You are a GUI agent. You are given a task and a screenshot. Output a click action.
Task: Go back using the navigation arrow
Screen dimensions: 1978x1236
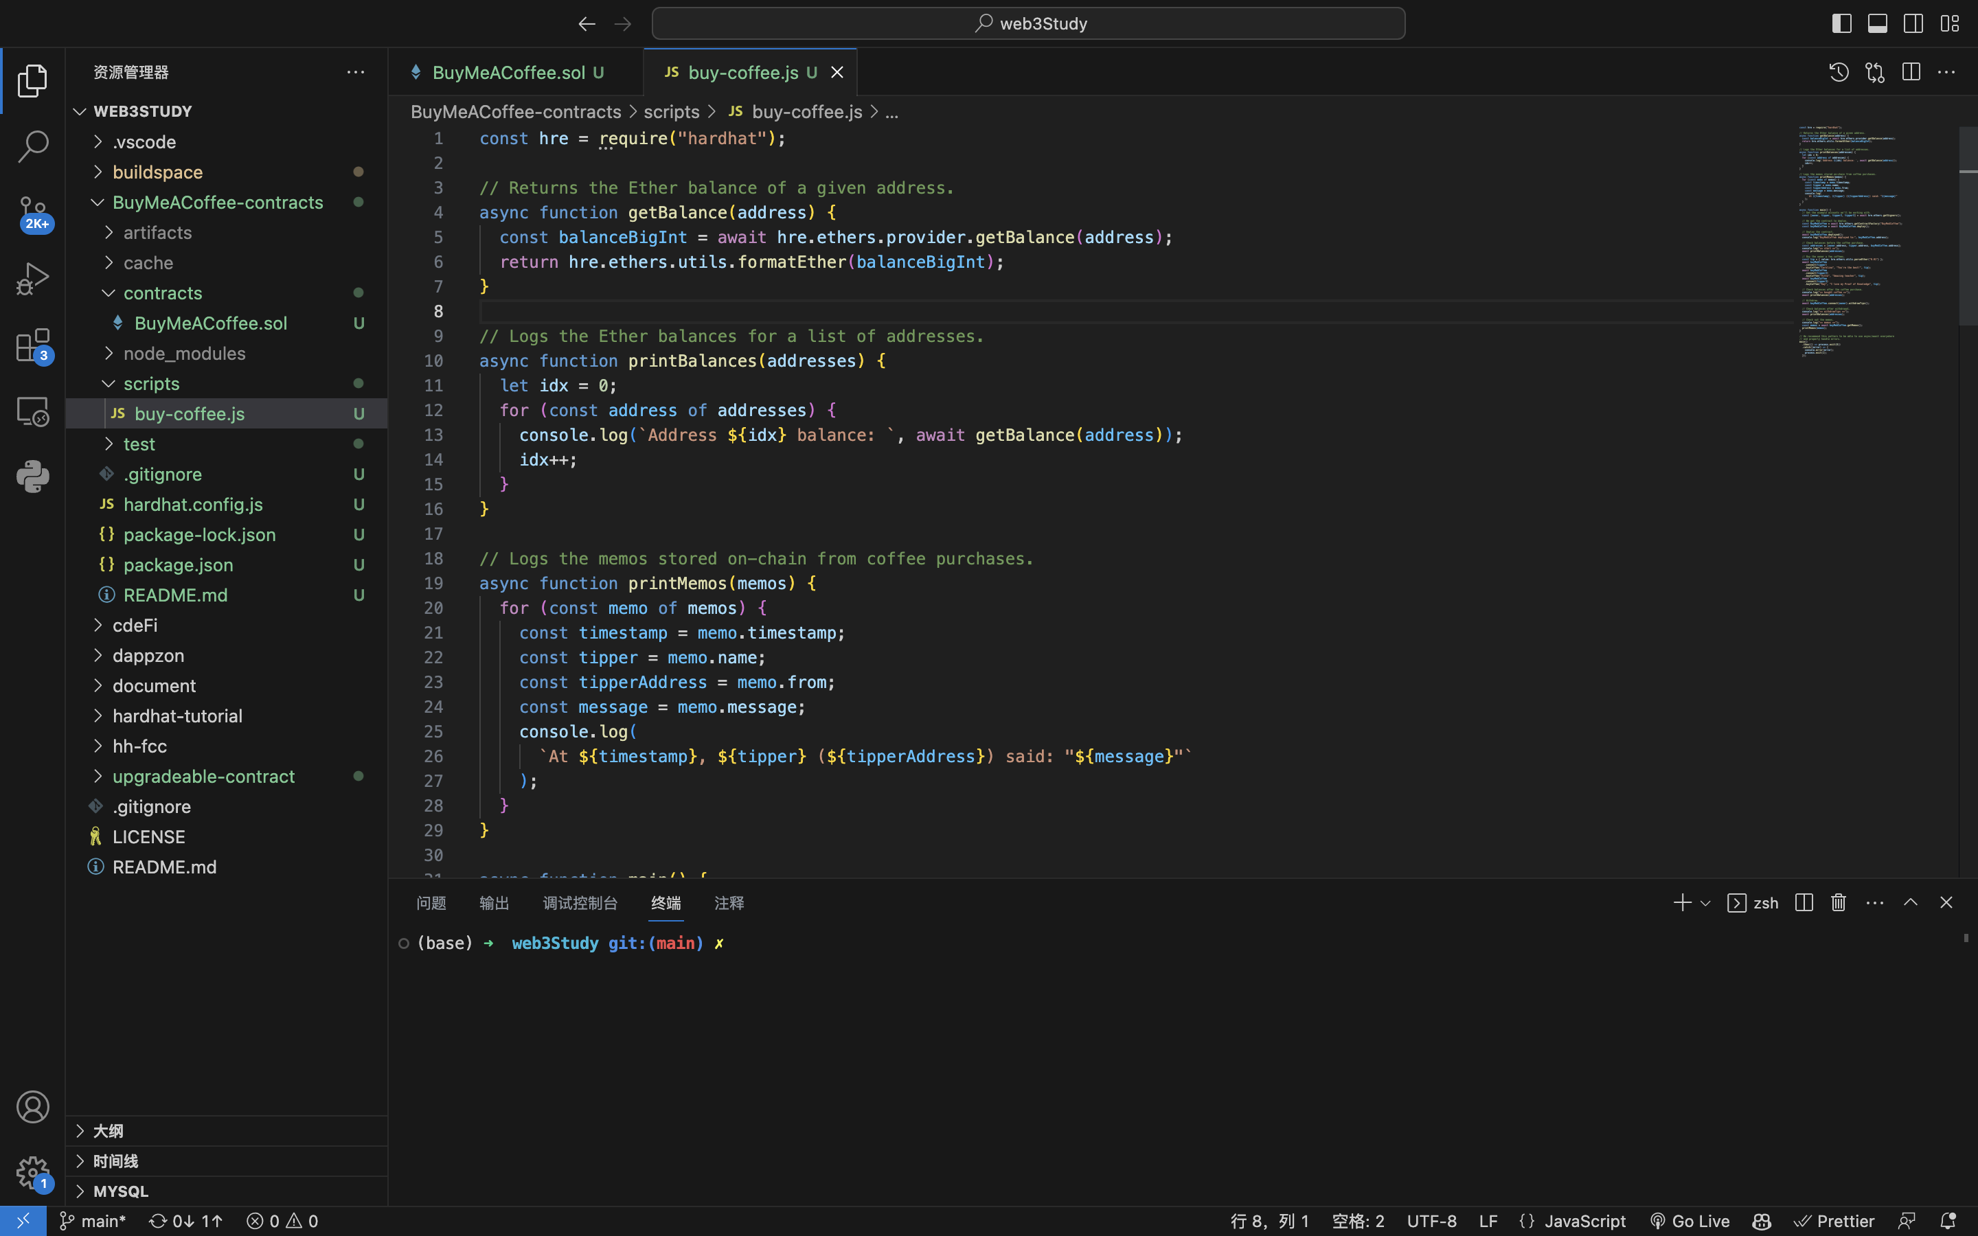pyautogui.click(x=586, y=24)
